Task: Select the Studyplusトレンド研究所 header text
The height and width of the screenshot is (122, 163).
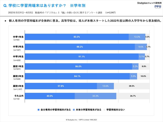Action: click(148, 2)
